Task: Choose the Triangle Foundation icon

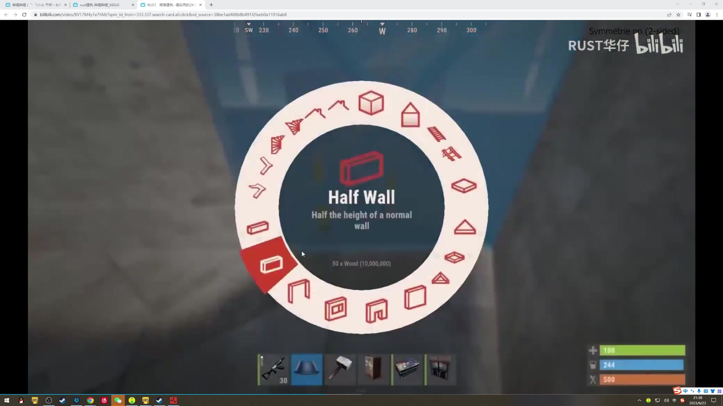Action: [x=465, y=227]
